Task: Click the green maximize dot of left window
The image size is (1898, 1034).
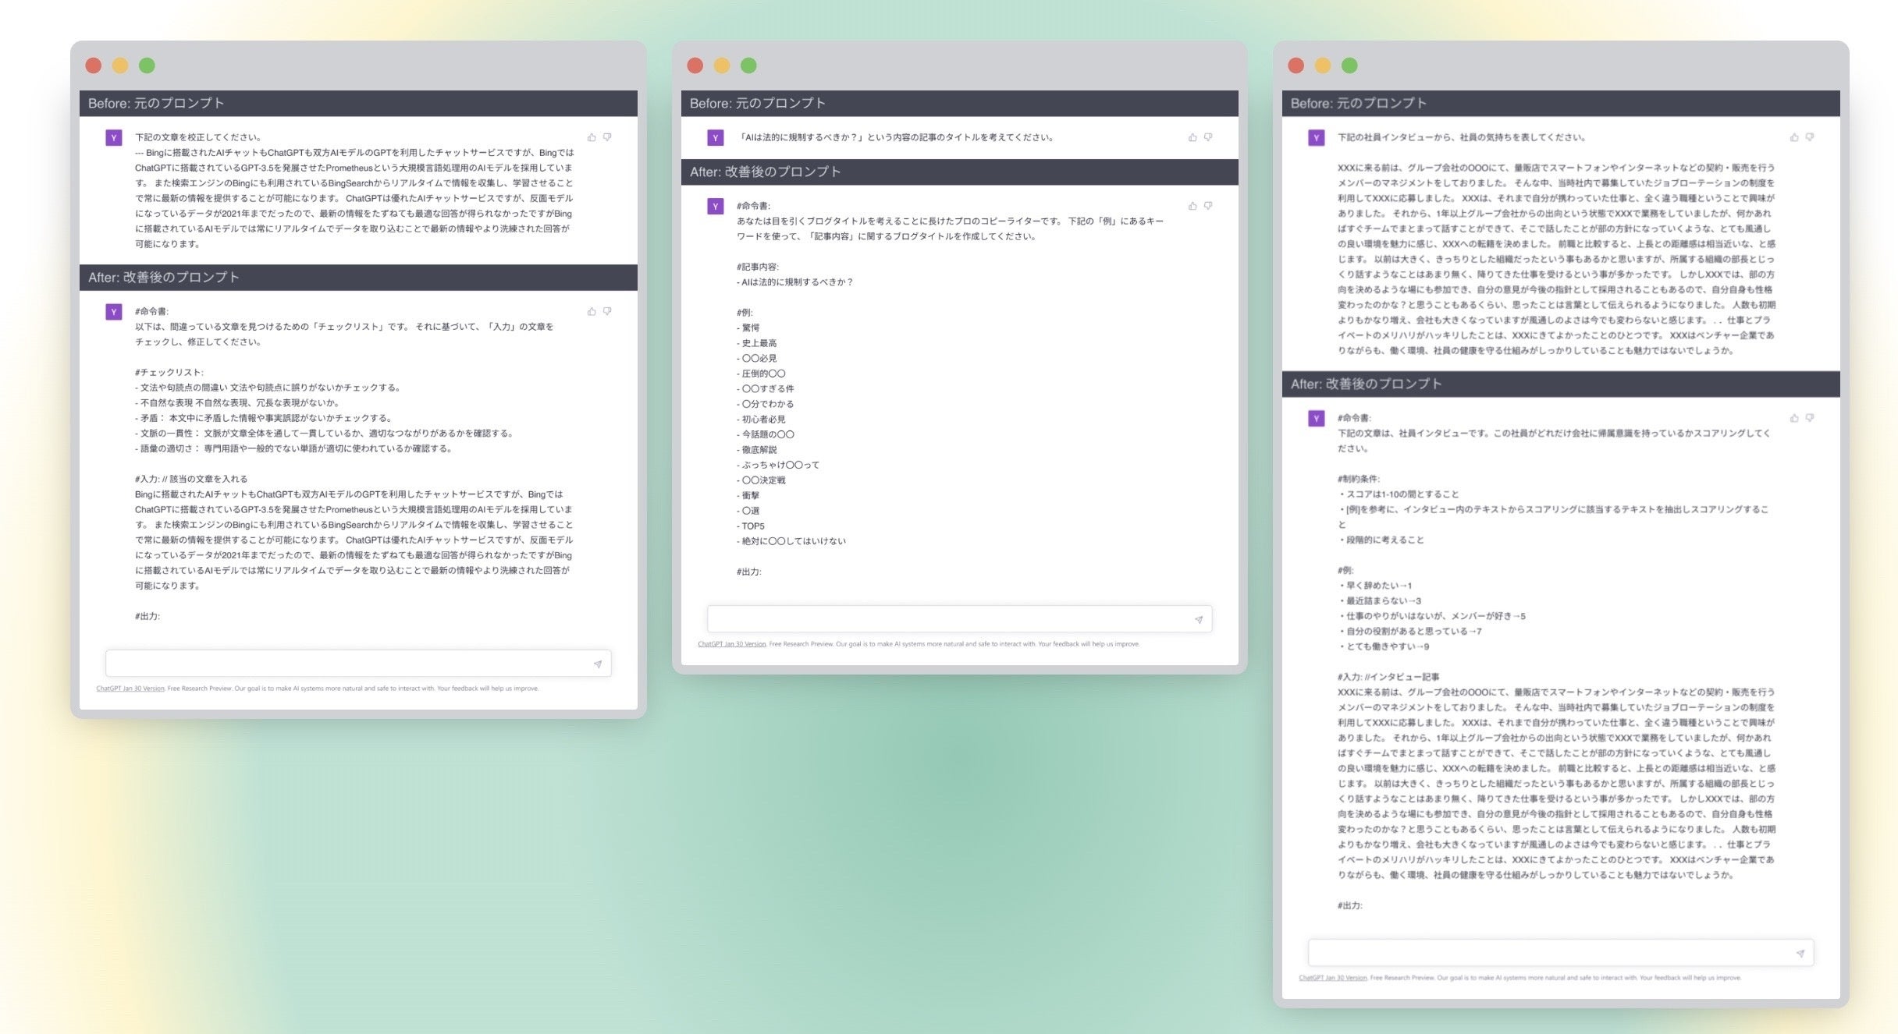Action: click(x=147, y=66)
